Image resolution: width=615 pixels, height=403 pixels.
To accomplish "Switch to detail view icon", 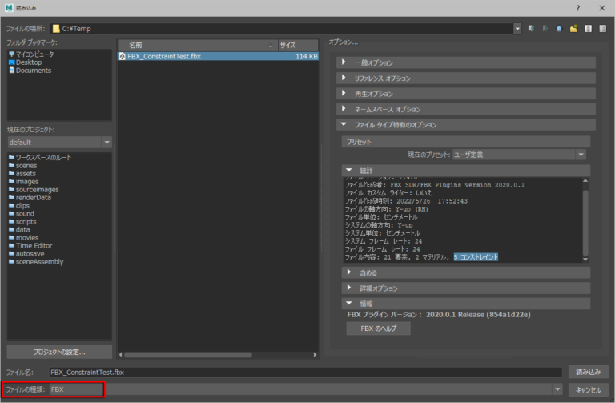I will pos(601,28).
